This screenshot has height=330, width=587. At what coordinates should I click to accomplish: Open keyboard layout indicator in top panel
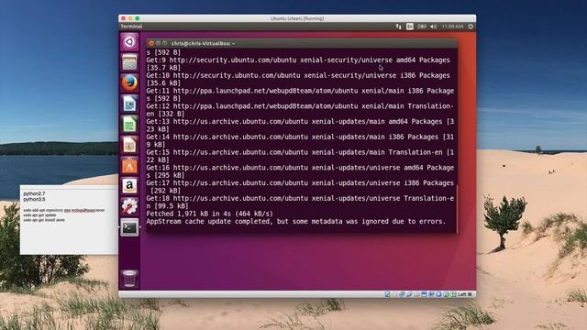pos(410,27)
